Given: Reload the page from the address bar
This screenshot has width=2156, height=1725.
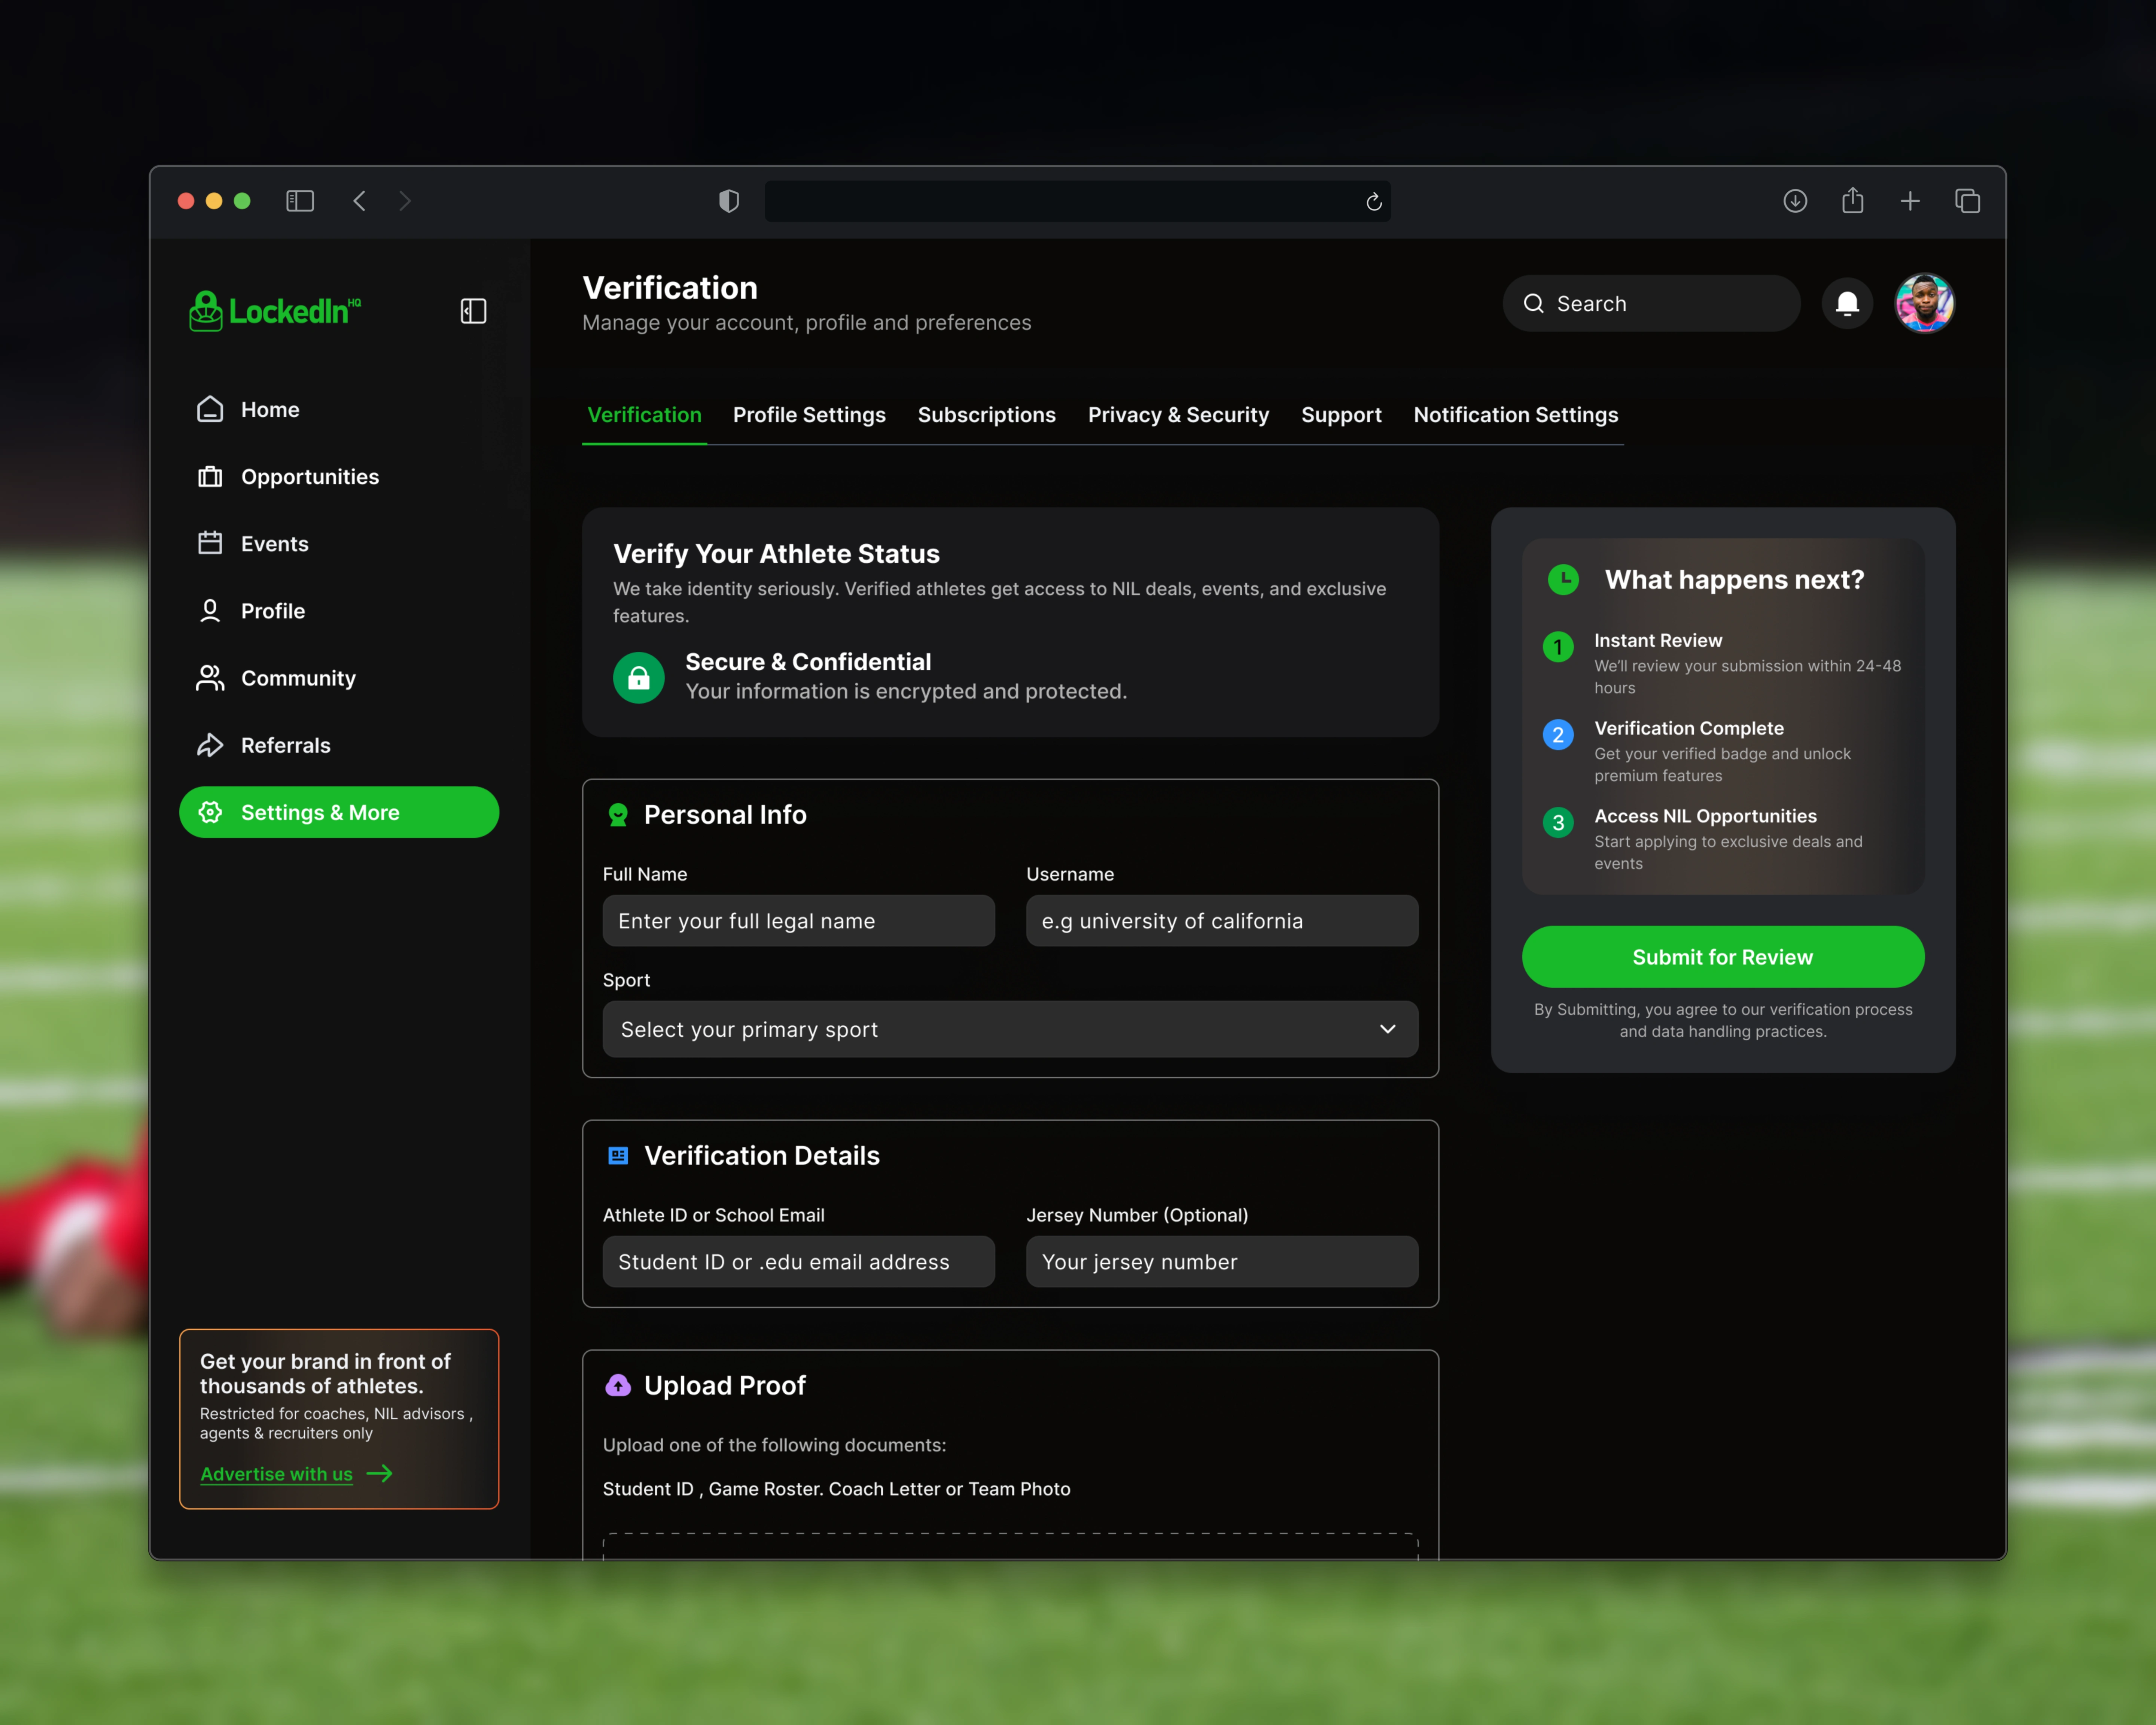Looking at the screenshot, I should tap(1373, 202).
